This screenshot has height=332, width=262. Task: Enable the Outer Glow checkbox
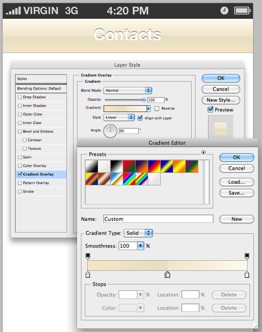pos(20,114)
